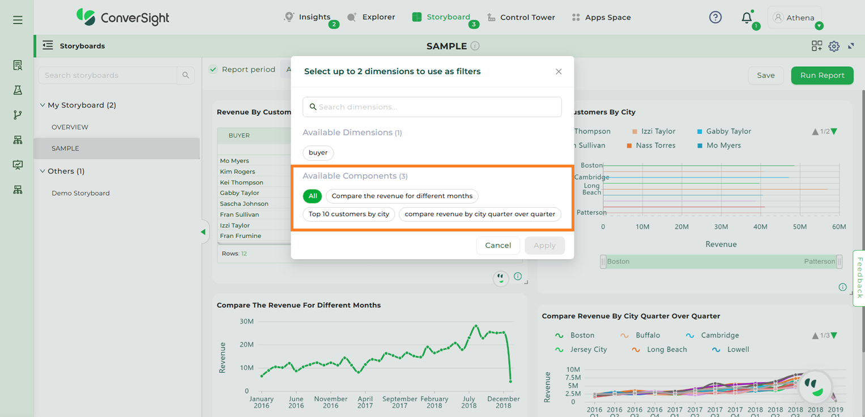Toggle the Top 10 customers by city chip

(349, 214)
